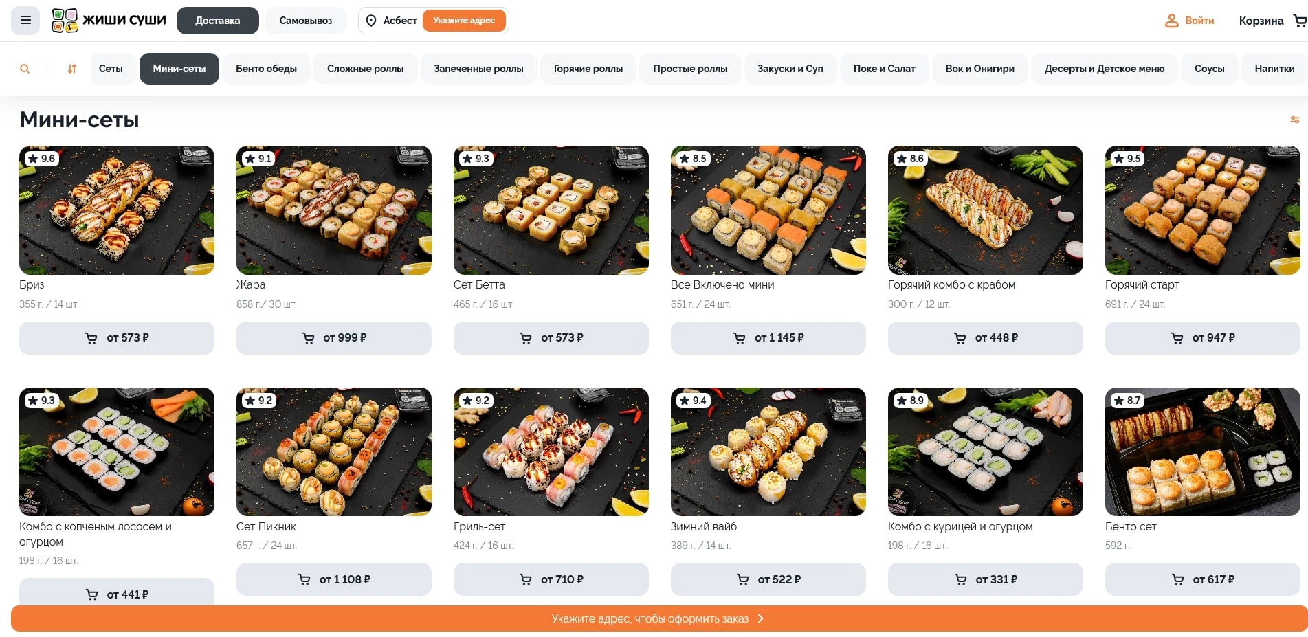Switch to Доставка mode
Image resolution: width=1308 pixels, height=637 pixels.
[x=218, y=21]
